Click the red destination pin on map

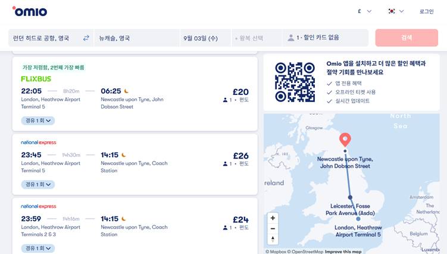tap(345, 140)
